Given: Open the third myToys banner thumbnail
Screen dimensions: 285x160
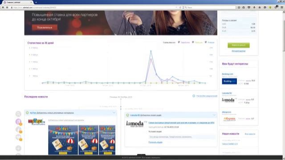Looking at the screenshot, I should tap(107, 140).
